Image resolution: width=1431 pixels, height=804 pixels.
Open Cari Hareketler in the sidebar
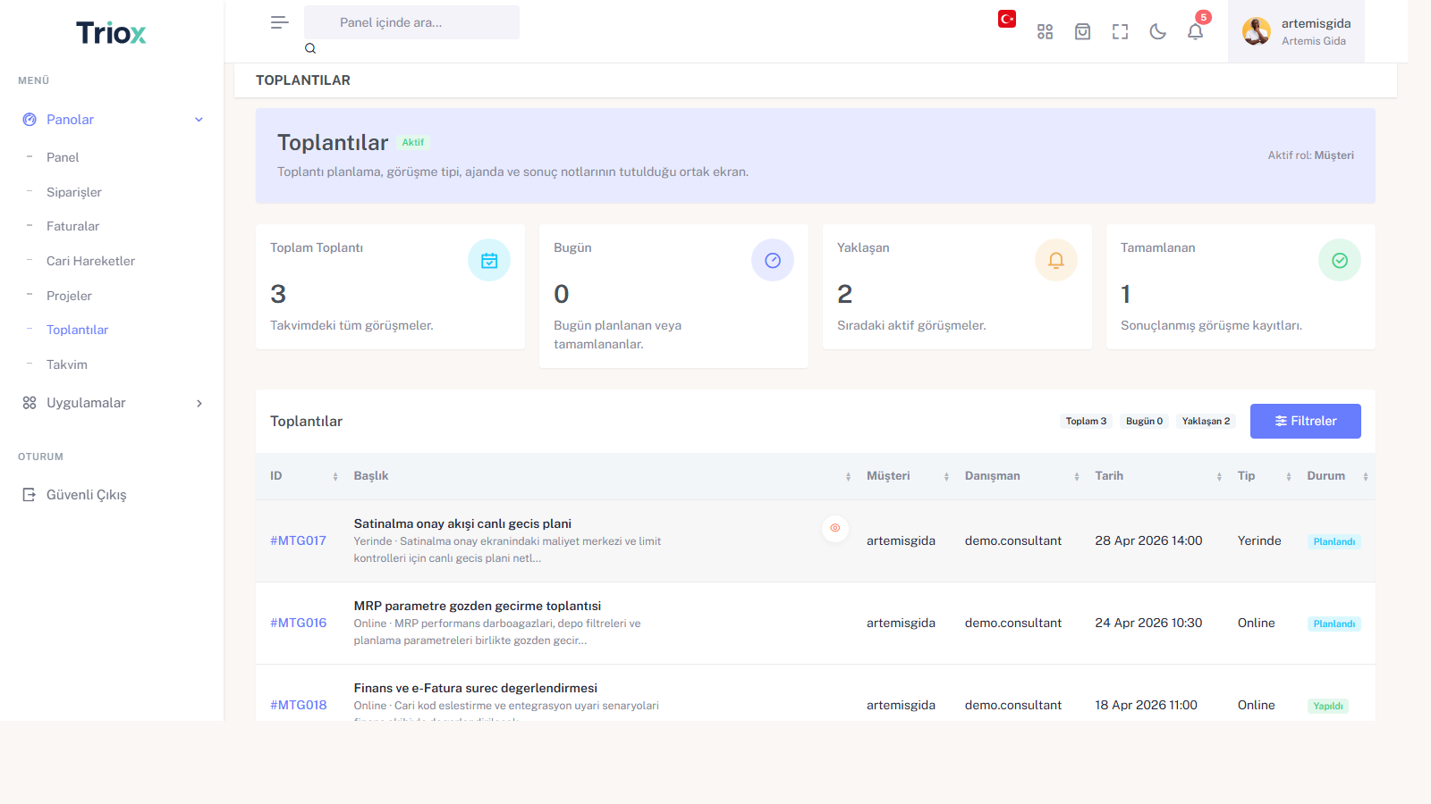tap(91, 261)
